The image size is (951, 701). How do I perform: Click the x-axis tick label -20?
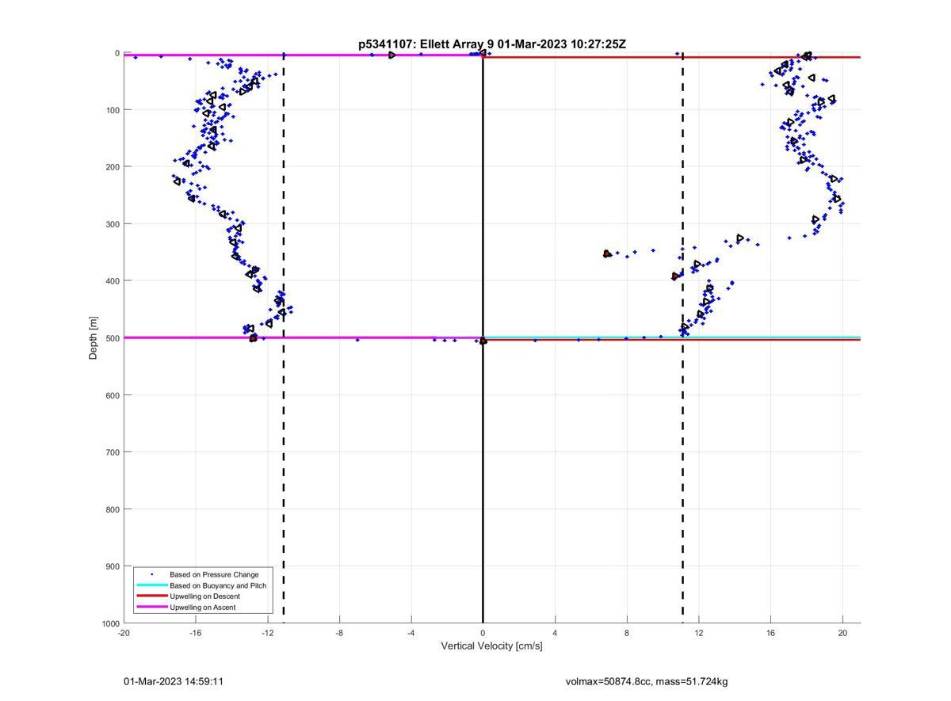point(124,633)
